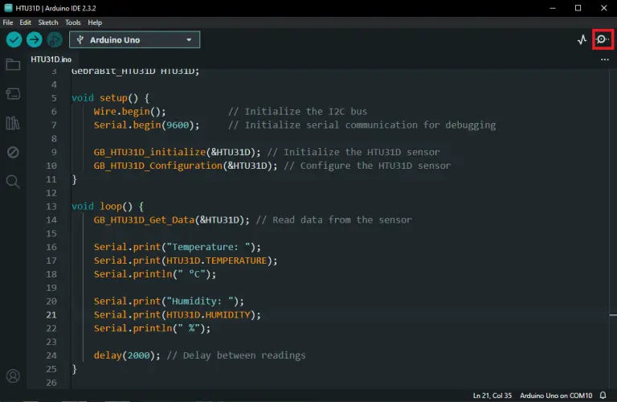Click the Ln 21, Col 35 status indicator
Image resolution: width=617 pixels, height=402 pixels.
[492, 396]
